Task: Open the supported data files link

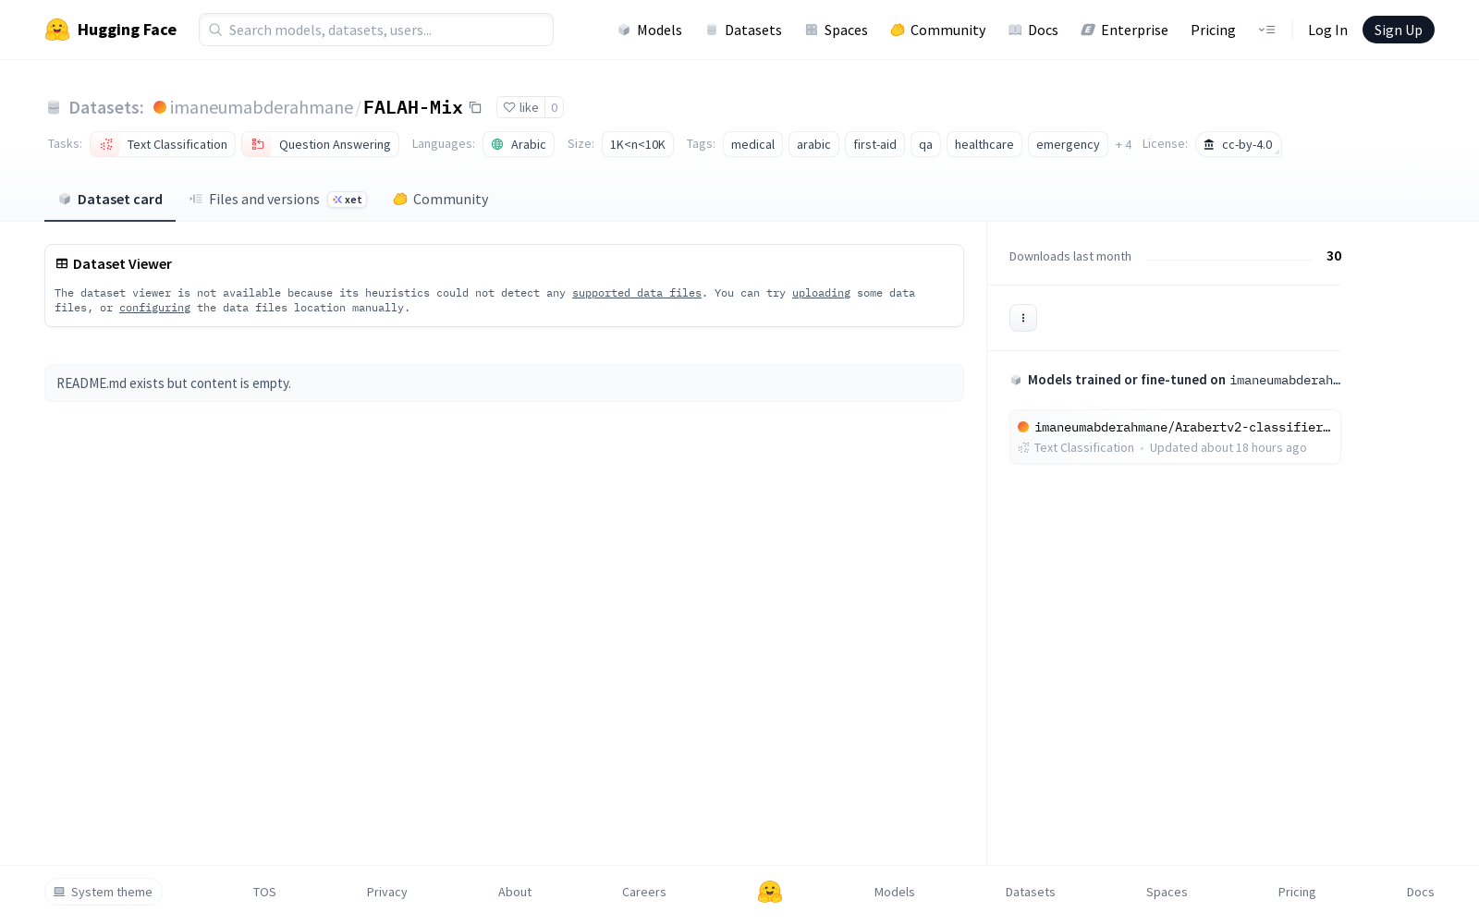Action: point(637,293)
